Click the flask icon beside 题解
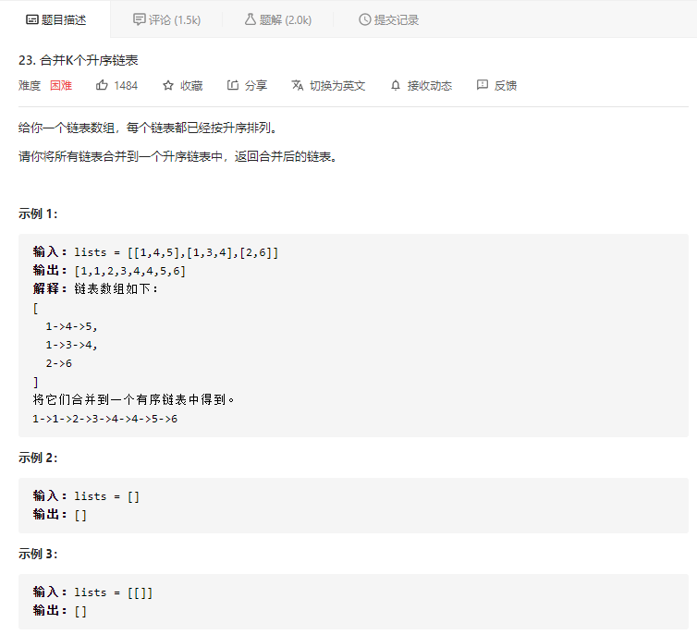 tap(251, 19)
